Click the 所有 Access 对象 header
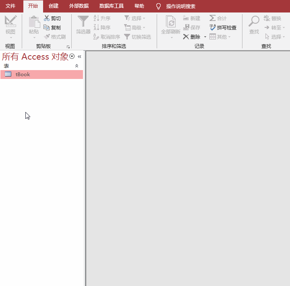 click(x=35, y=56)
